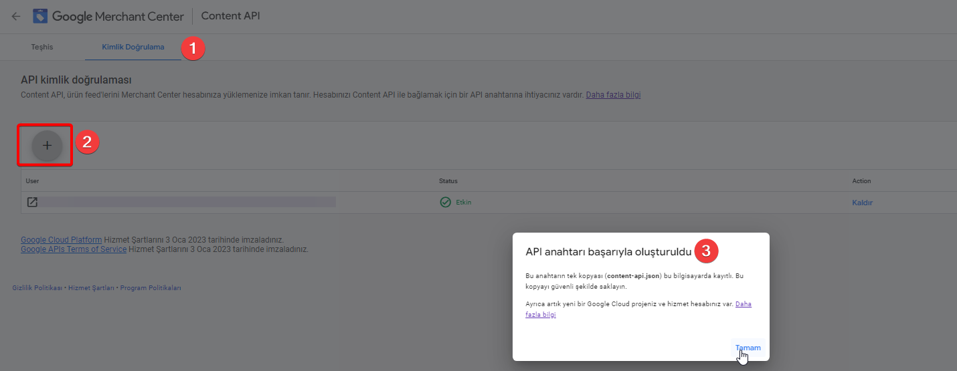Screen dimensions: 957x371
Task: Click the Content API page title
Action: [230, 16]
